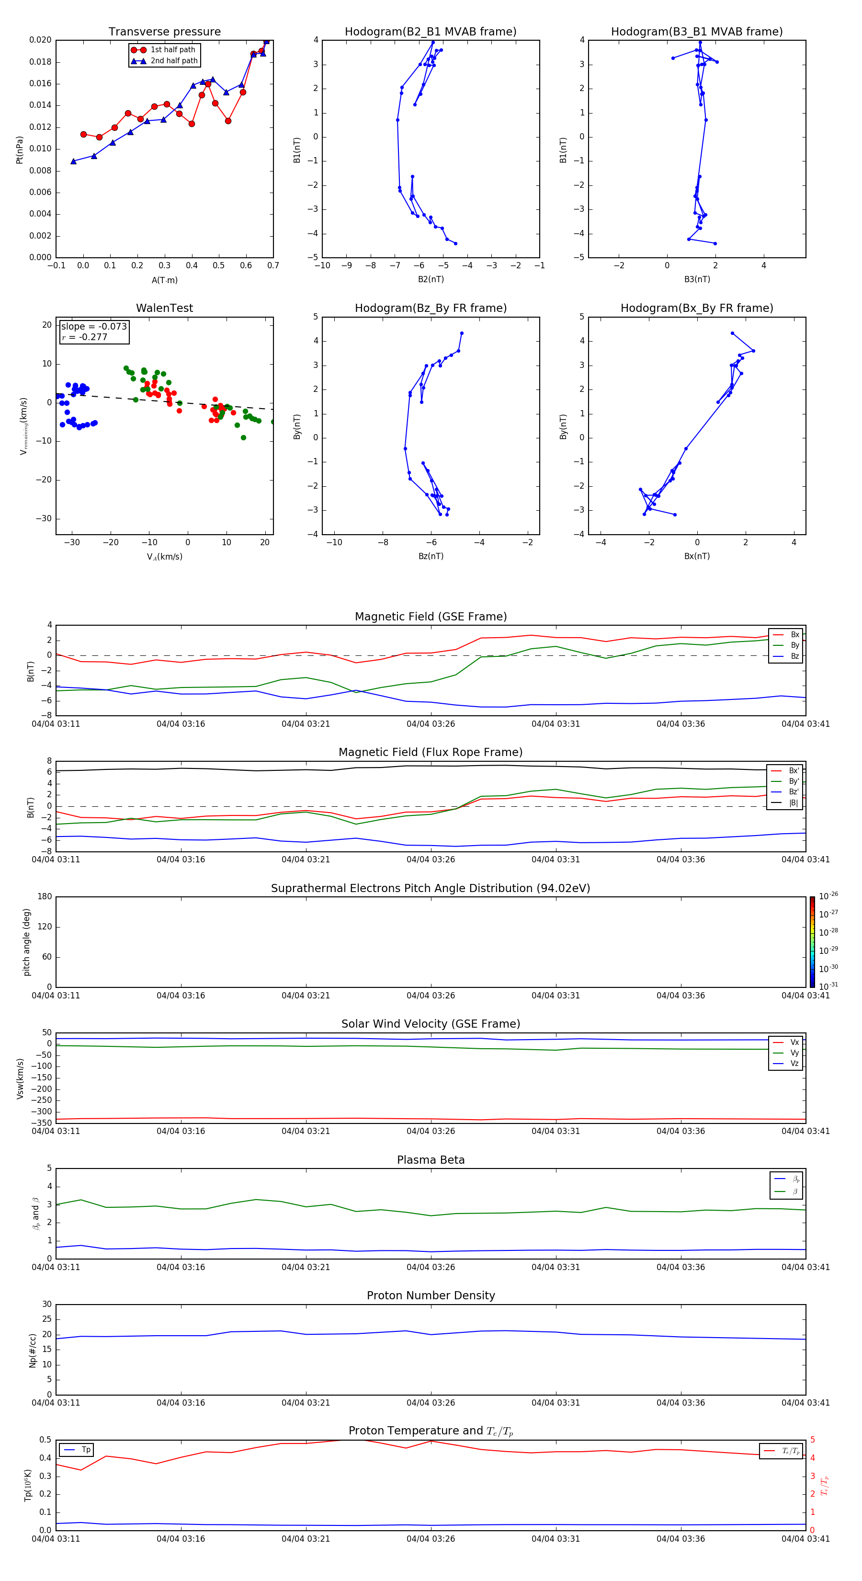Click the 'r = -0.277' annotation
Image resolution: width=862 pixels, height=1581 pixels.
click(85, 337)
